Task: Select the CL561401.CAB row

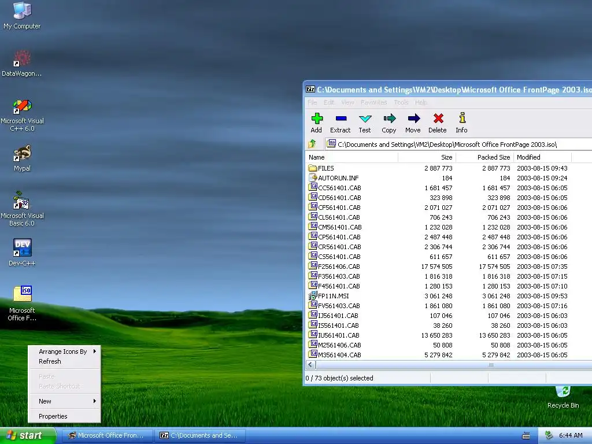Action: point(449,217)
